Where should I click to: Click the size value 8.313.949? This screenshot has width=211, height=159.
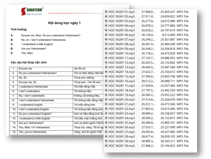click(x=169, y=35)
